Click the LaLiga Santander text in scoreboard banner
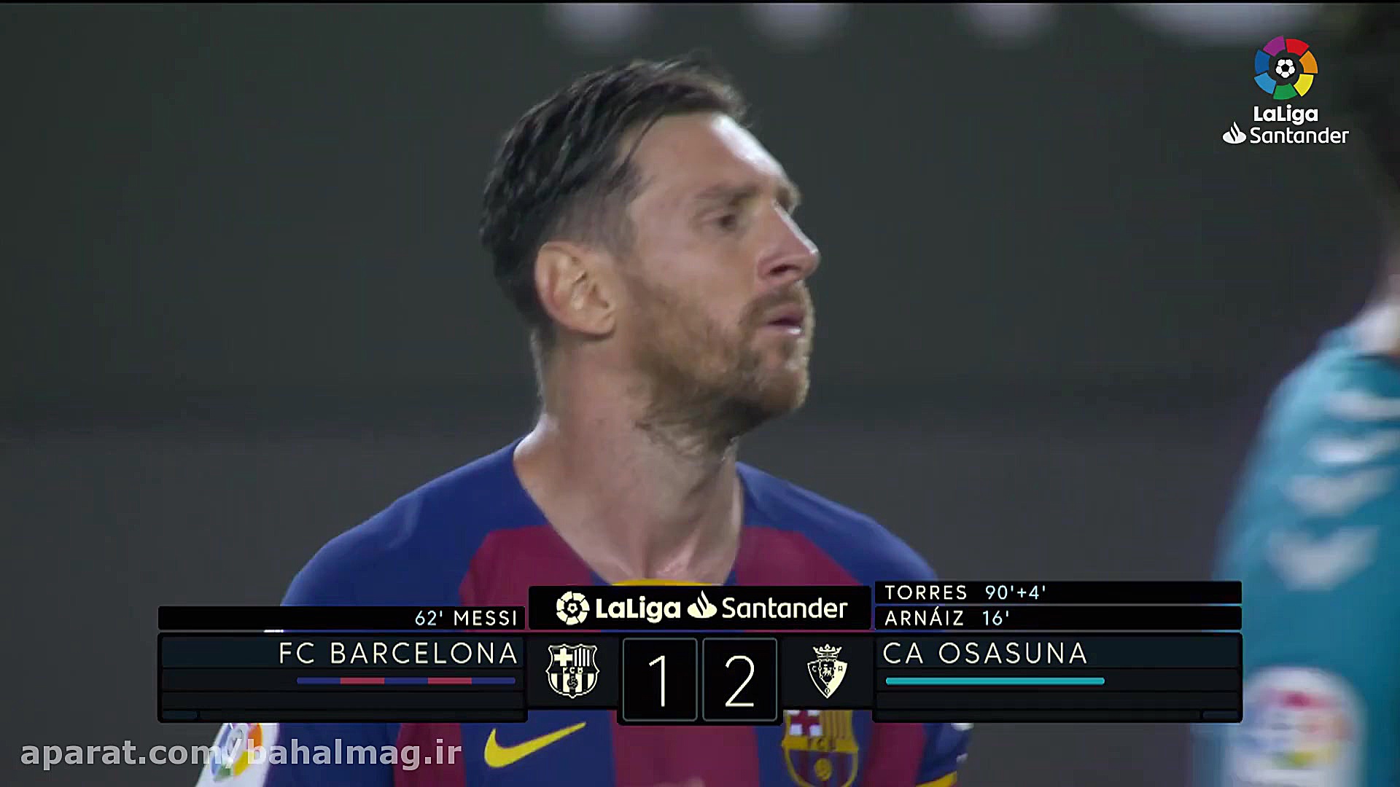1400x787 pixels. [721, 608]
